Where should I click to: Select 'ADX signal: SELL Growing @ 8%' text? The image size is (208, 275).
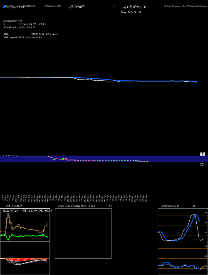pyautogui.click(x=23, y=37)
